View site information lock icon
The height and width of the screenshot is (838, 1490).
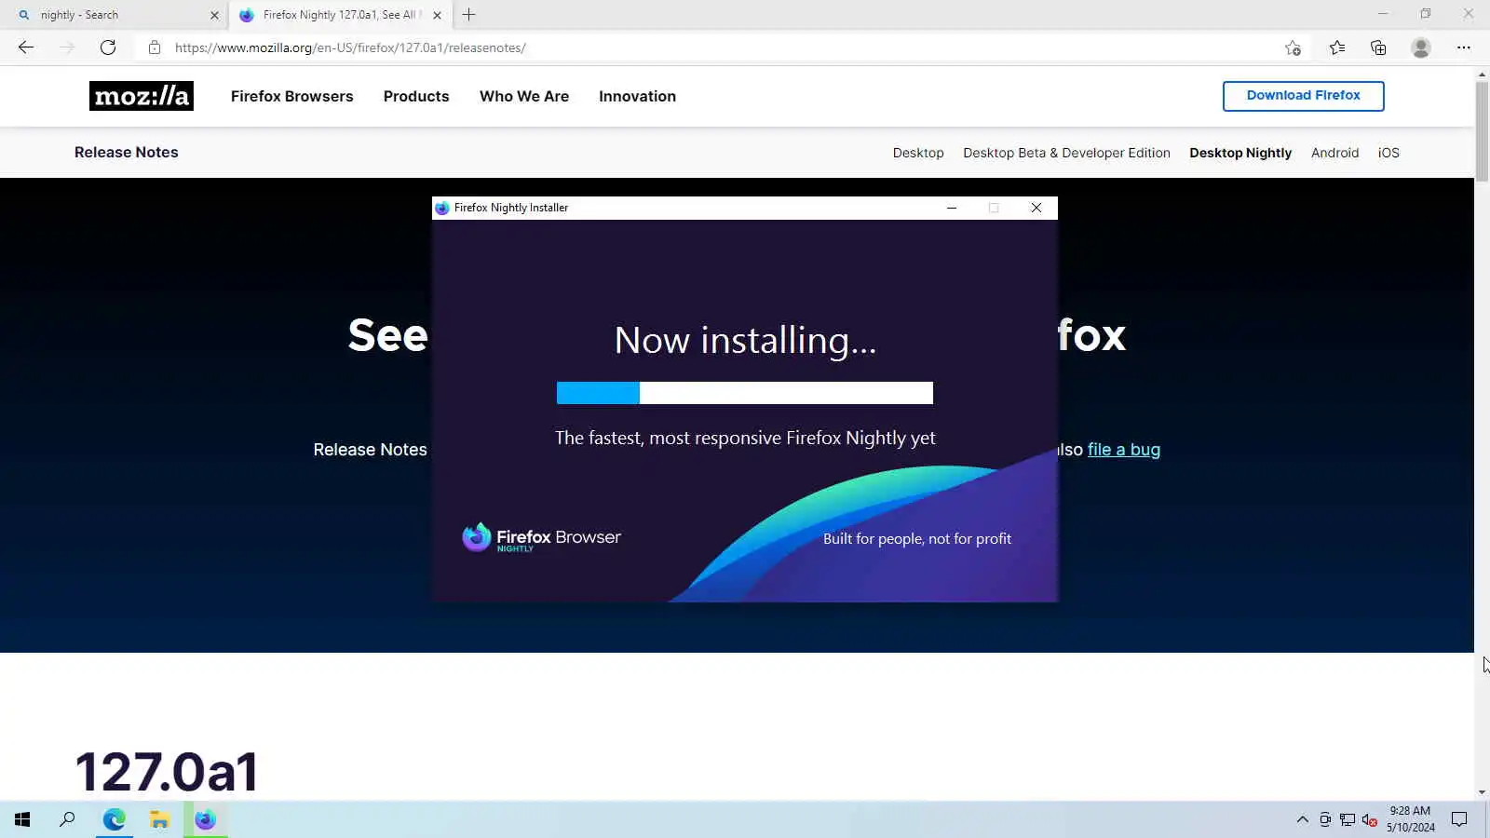(x=155, y=47)
